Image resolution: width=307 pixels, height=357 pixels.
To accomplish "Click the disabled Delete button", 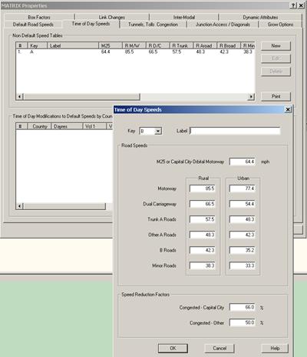I will [276, 72].
